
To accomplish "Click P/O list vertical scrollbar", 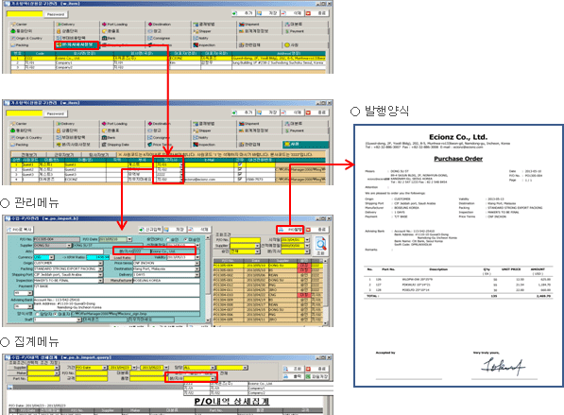I will (326, 292).
